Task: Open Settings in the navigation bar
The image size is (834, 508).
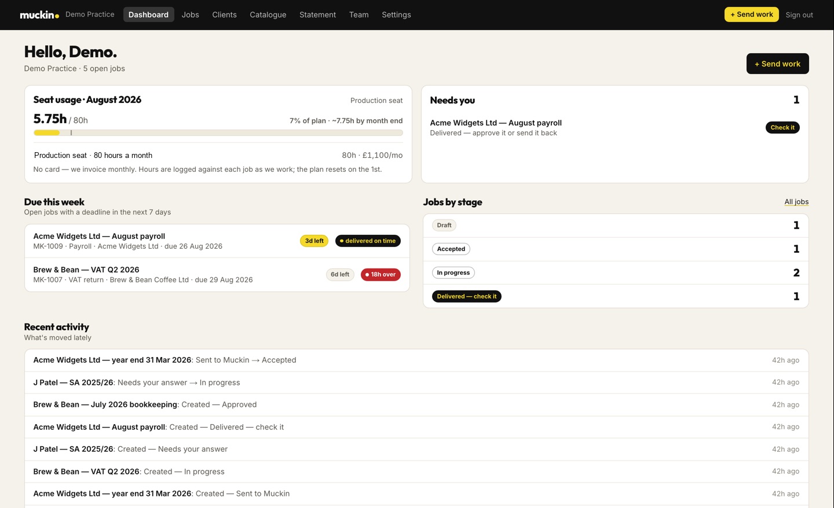Action: click(x=396, y=14)
